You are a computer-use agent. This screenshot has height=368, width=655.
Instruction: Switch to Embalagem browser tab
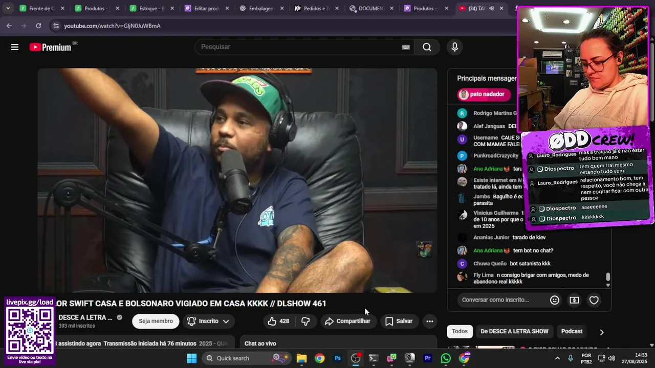tap(262, 8)
